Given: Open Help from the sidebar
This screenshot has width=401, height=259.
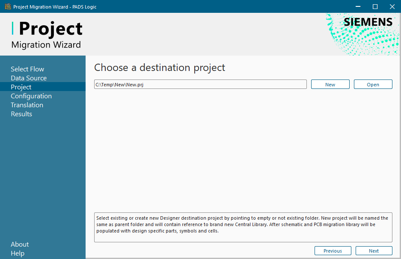Looking at the screenshot, I should 18,253.
